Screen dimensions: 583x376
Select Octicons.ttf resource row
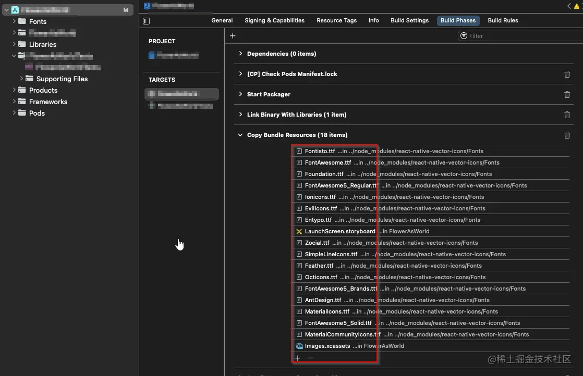[x=431, y=277]
